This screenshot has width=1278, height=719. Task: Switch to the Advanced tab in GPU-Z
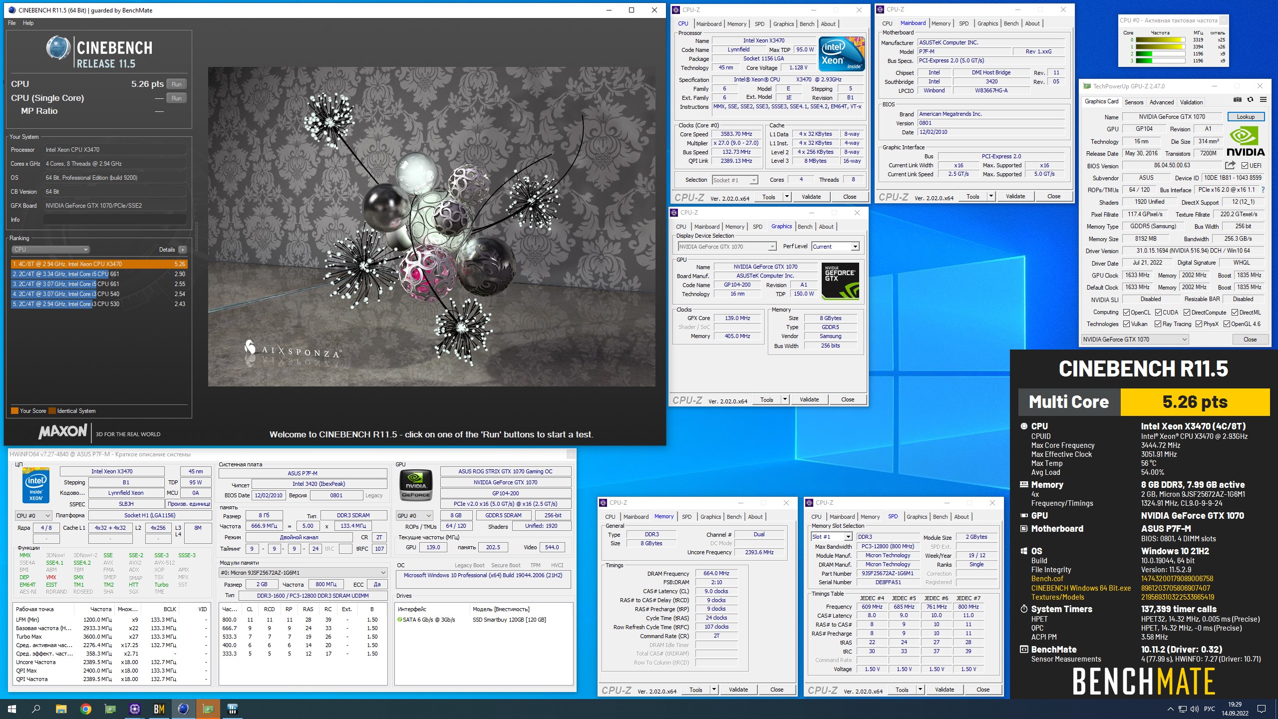[1162, 102]
